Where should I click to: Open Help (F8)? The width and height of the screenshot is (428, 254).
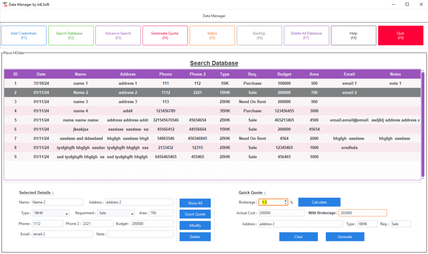(353, 36)
